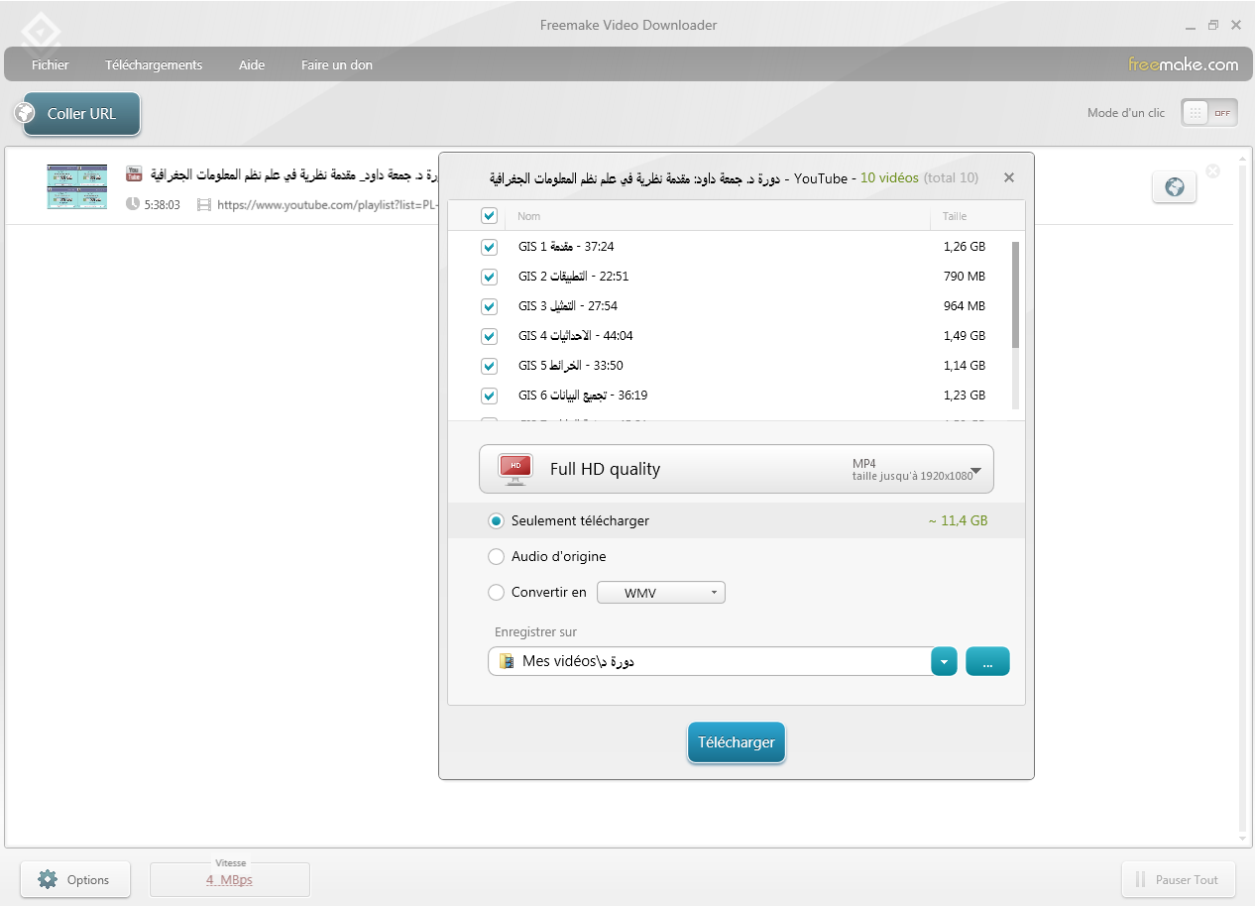Open the WMV format dropdown
Image resolution: width=1255 pixels, height=906 pixels.
(660, 593)
